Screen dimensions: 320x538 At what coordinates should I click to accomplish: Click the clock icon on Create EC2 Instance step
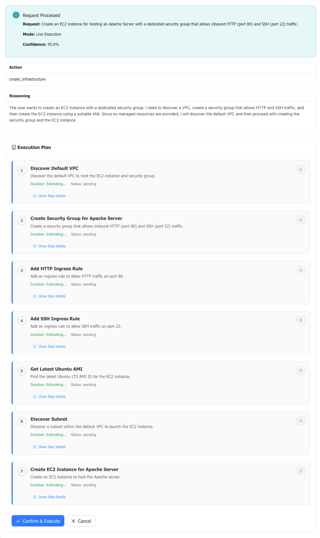pos(301,471)
